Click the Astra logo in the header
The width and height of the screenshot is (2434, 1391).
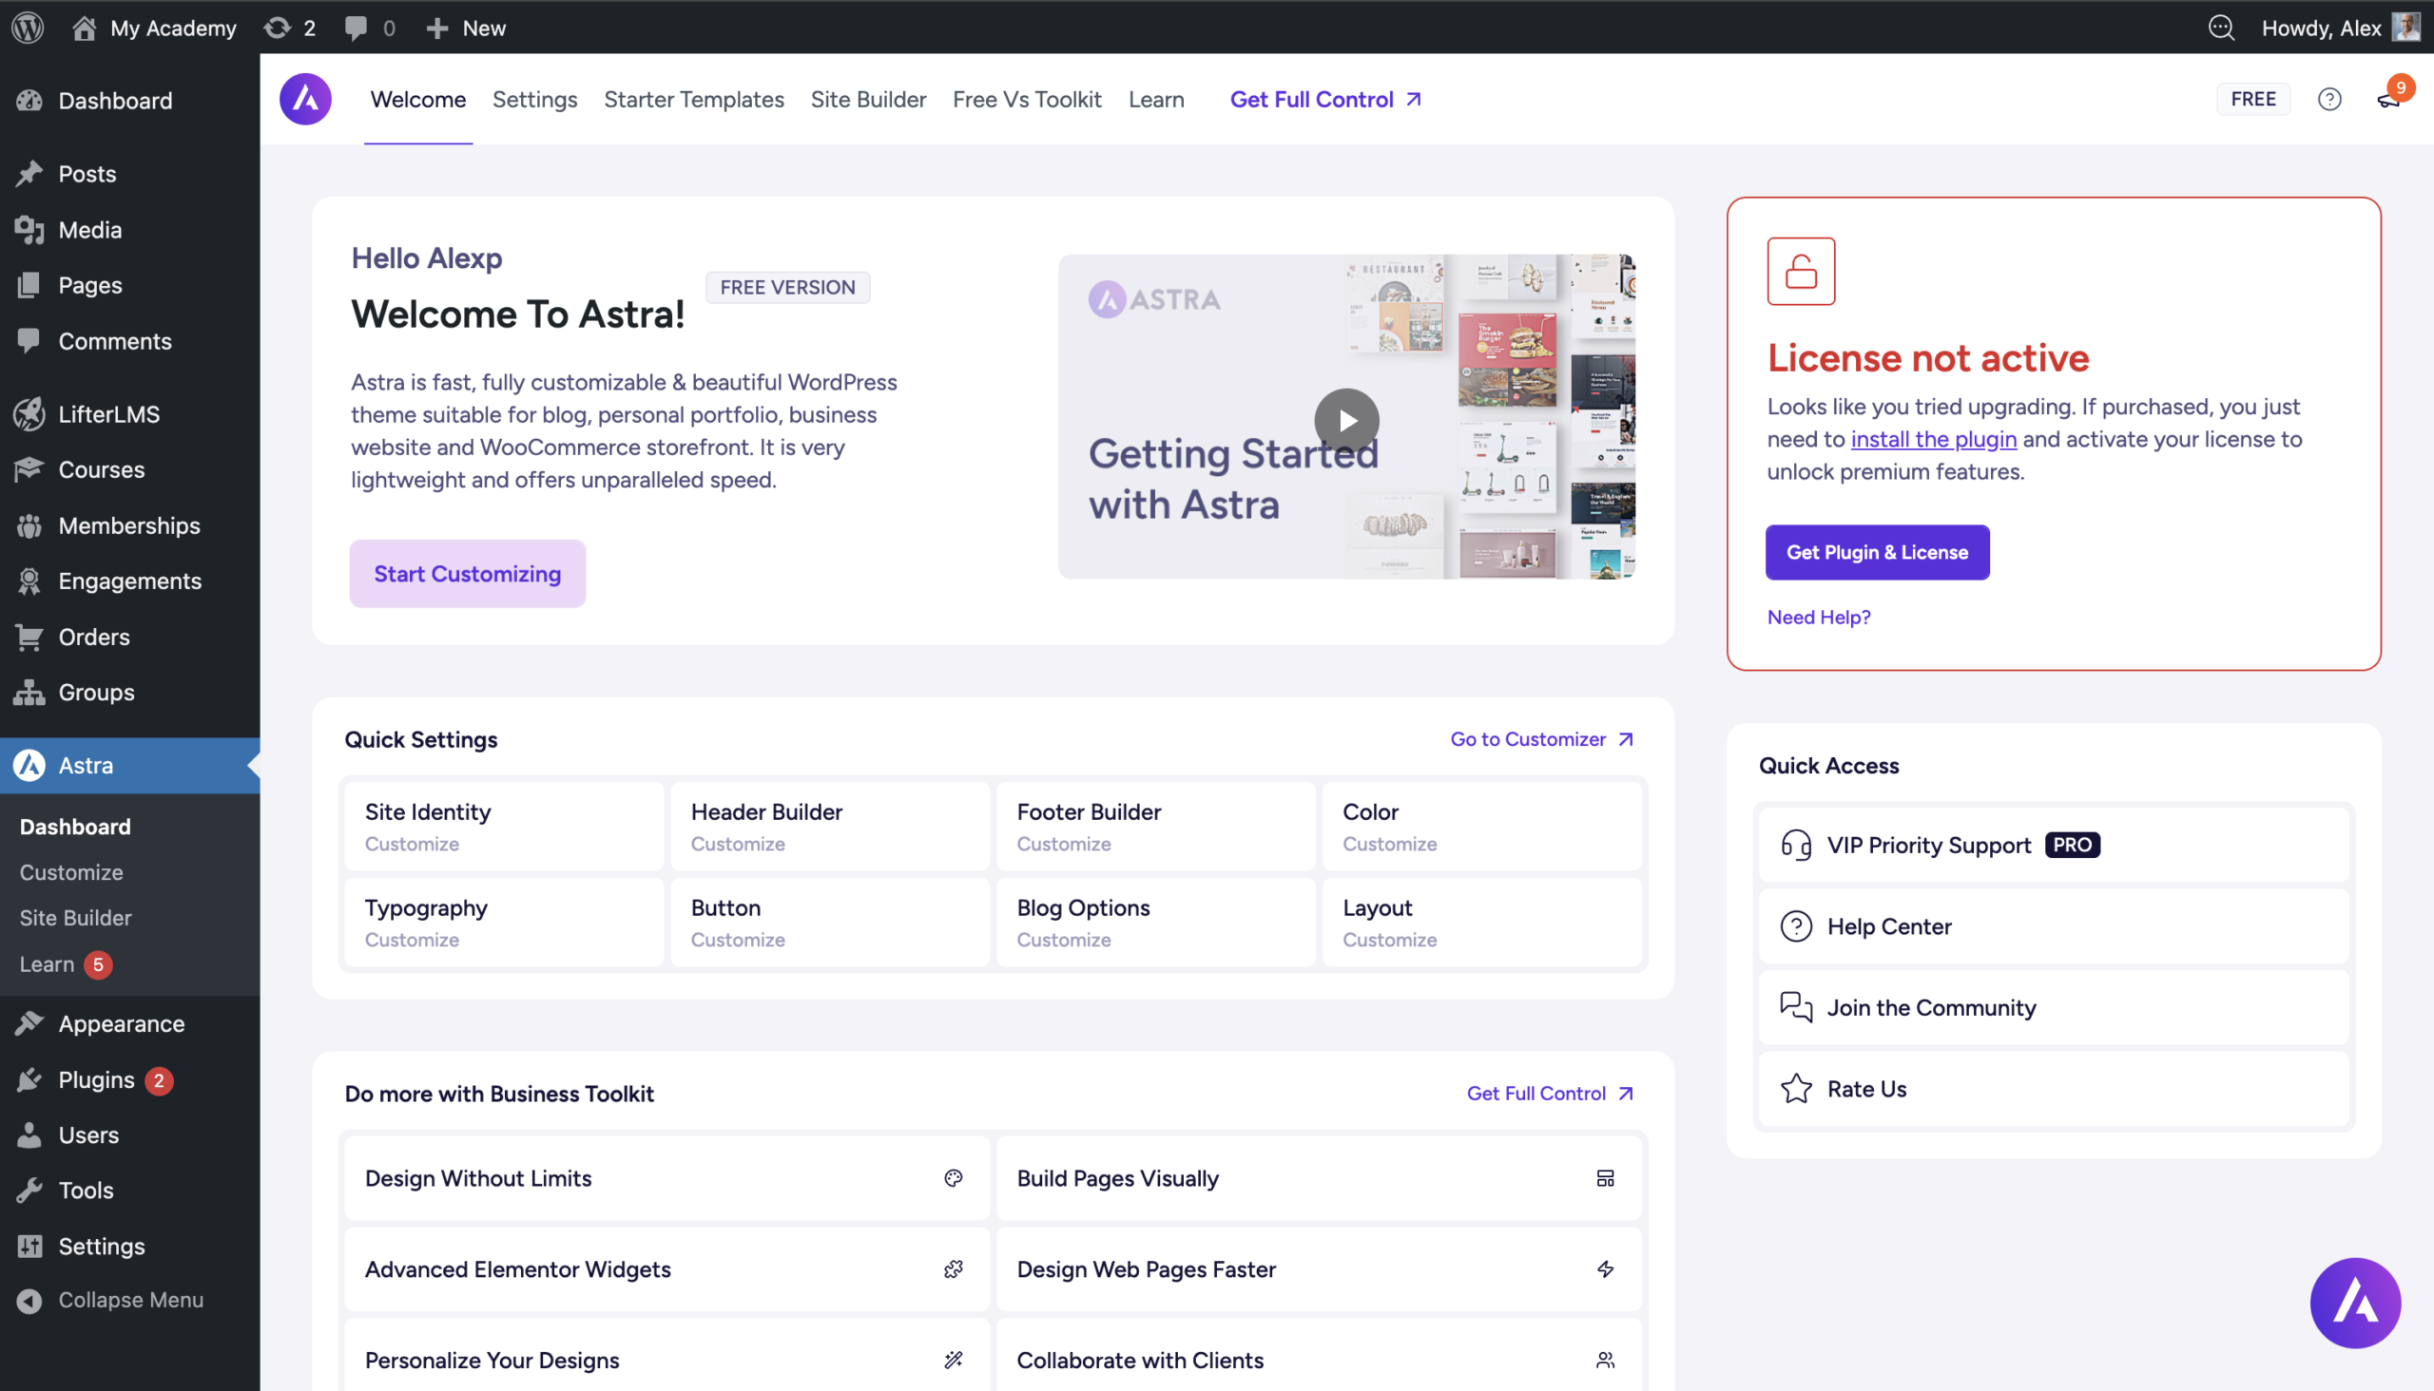pyautogui.click(x=305, y=99)
